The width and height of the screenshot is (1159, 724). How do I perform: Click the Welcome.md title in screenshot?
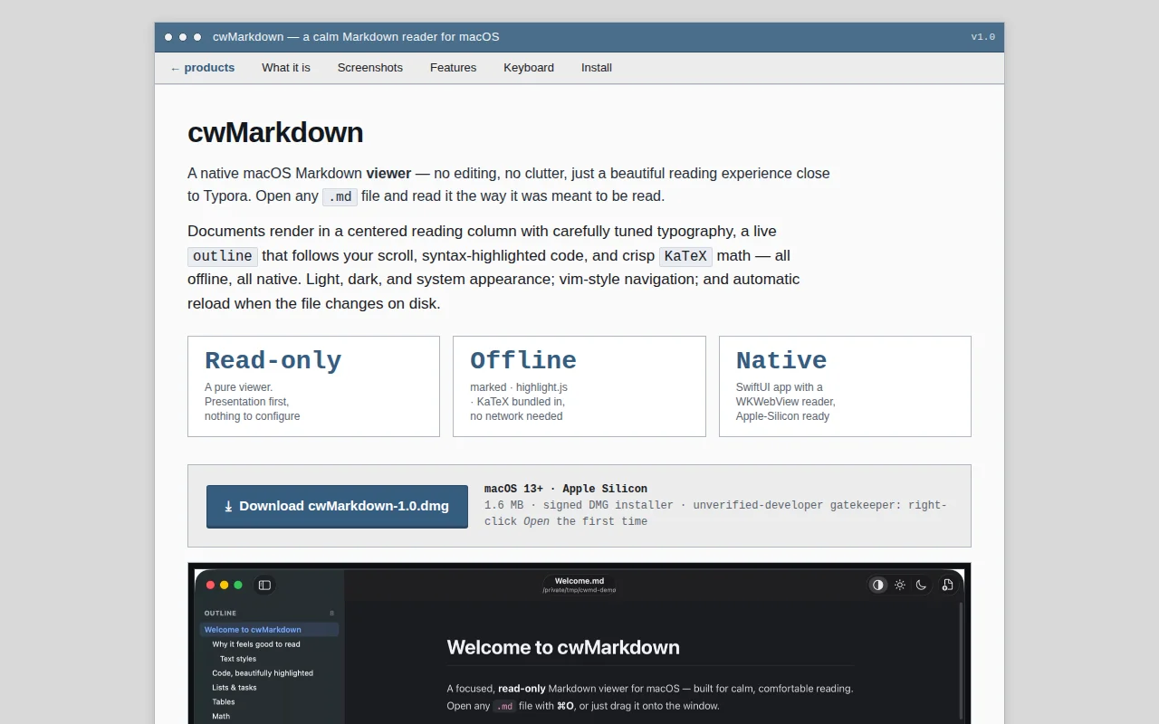click(x=579, y=581)
